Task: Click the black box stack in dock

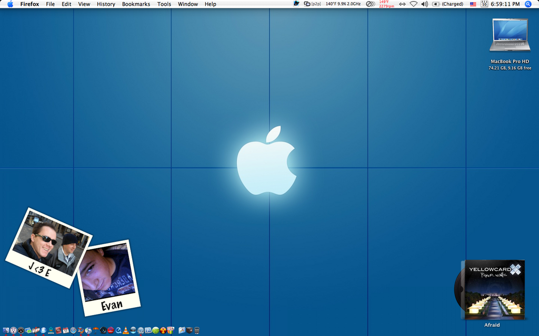Action: pos(189,331)
